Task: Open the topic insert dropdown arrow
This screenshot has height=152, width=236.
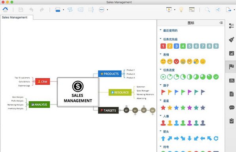Action: (63, 10)
